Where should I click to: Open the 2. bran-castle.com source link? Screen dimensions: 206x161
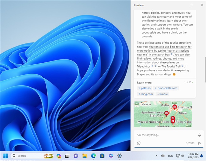166,88
